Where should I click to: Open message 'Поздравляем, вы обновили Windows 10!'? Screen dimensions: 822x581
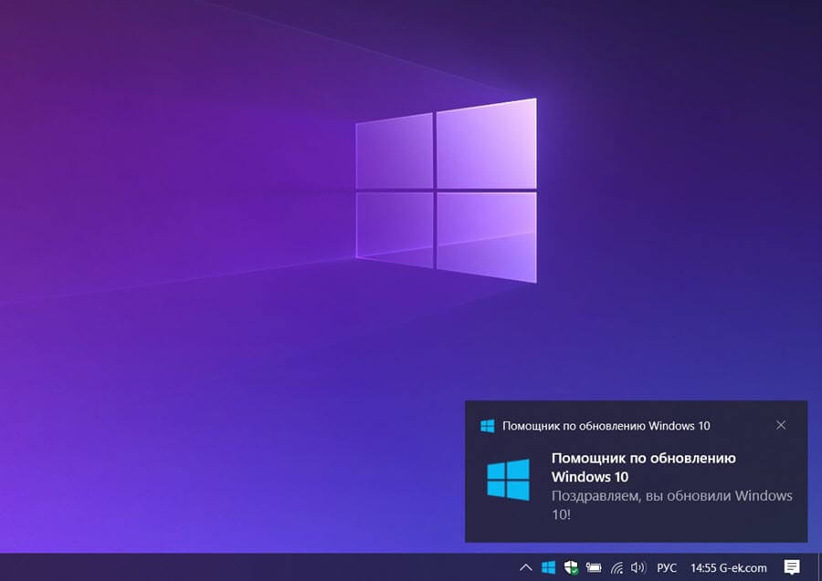pyautogui.click(x=671, y=504)
